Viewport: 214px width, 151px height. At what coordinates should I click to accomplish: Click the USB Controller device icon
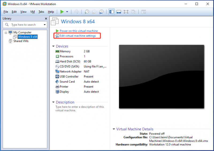point(57,77)
